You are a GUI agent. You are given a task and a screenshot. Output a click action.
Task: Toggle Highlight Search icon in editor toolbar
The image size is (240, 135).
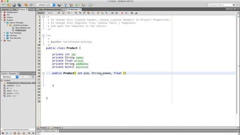point(88,13)
